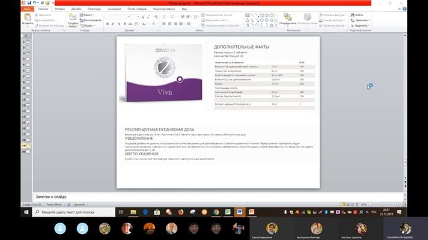Click the PowerPoint Help question mark icon
Screen dimensions: 428x240
coord(404,9)
